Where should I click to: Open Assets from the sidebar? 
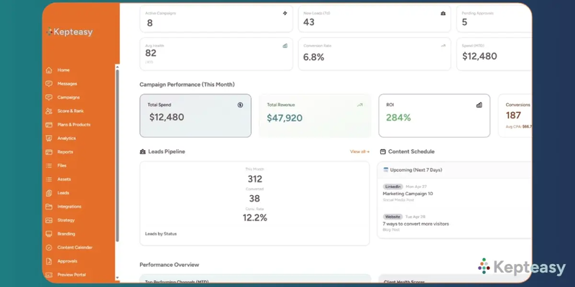pyautogui.click(x=64, y=179)
